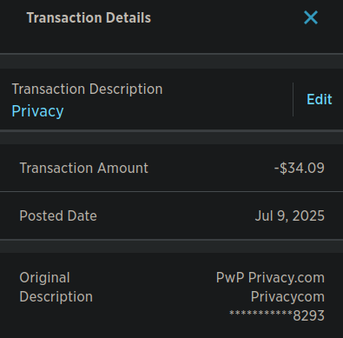The height and width of the screenshot is (338, 343).
Task: Select the Jul 9, 2025 date value
Action: (x=290, y=215)
